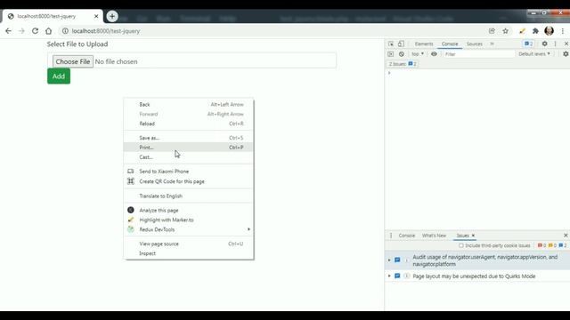Open the Extensions puzzle icon
Viewport: 570px width, 320px height.
coord(535,31)
